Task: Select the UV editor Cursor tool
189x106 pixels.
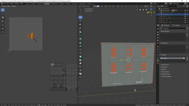Action: point(3,14)
